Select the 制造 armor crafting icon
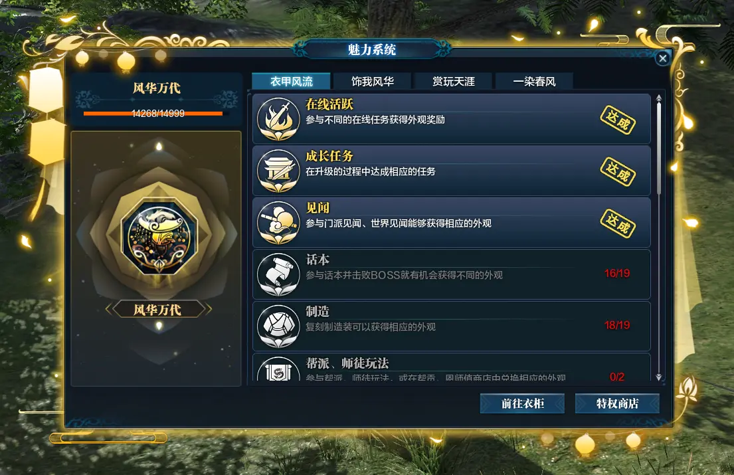The image size is (734, 475). tap(278, 326)
